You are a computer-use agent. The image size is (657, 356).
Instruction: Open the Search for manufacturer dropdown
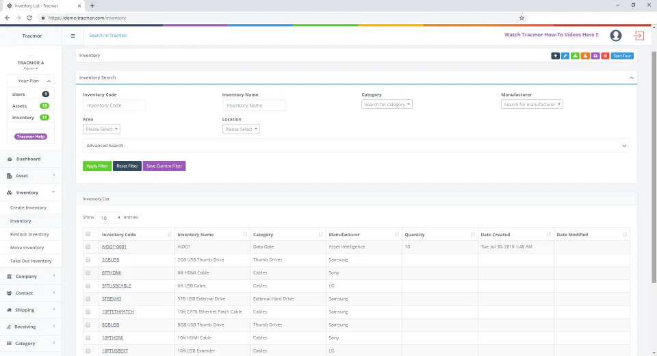coord(532,105)
